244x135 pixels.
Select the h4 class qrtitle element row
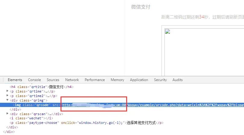pyautogui.click(x=42, y=87)
